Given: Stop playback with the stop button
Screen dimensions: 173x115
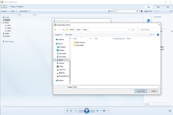Looking at the screenshot, I should (76, 111).
